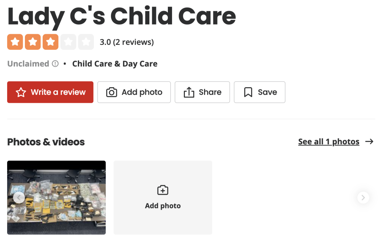384x240 pixels.
Task: Click the fourth gray rating star
Action: pyautogui.click(x=68, y=42)
